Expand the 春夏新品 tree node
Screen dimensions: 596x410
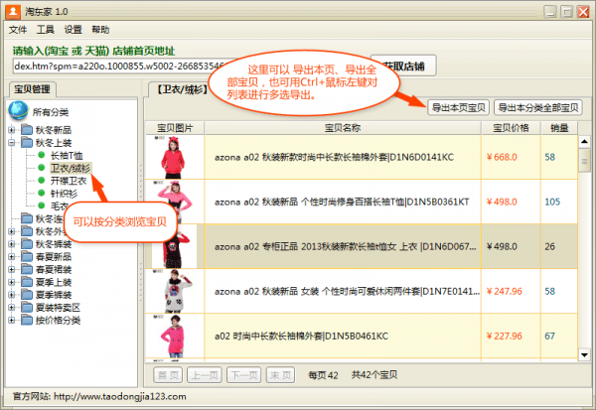[12, 257]
